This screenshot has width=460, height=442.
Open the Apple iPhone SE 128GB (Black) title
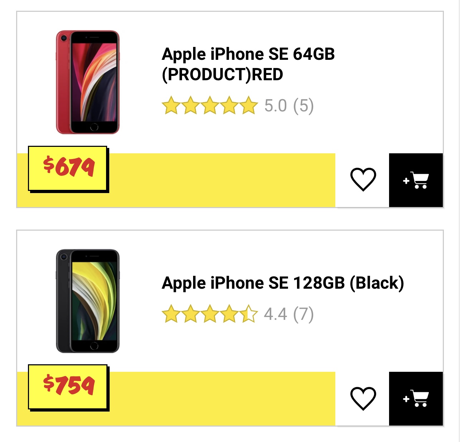pyautogui.click(x=283, y=283)
